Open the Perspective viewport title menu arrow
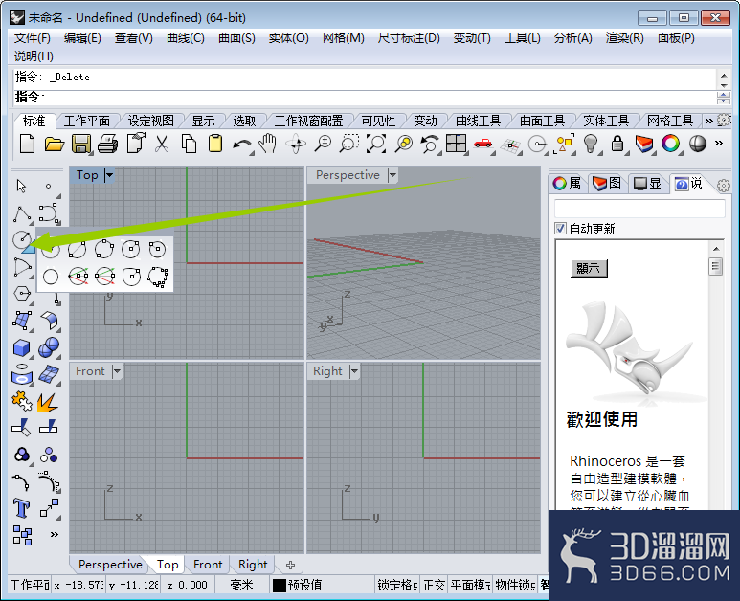Image resolution: width=740 pixels, height=601 pixels. coord(392,175)
